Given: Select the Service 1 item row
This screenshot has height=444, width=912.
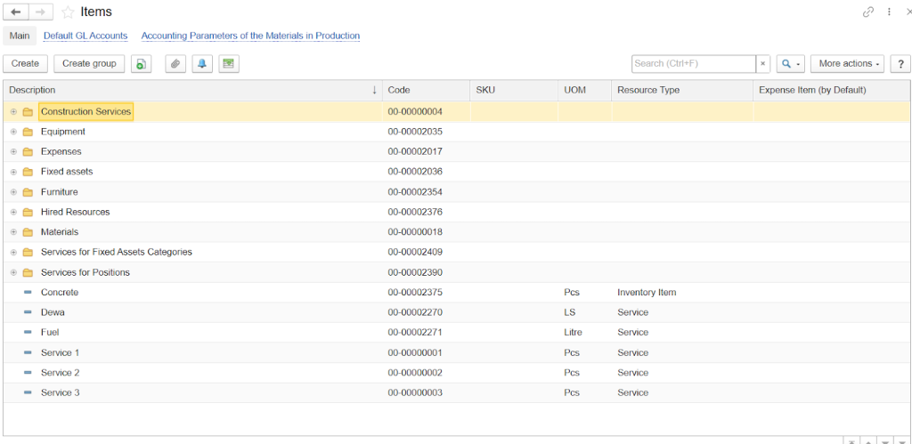Looking at the screenshot, I should [457, 352].
